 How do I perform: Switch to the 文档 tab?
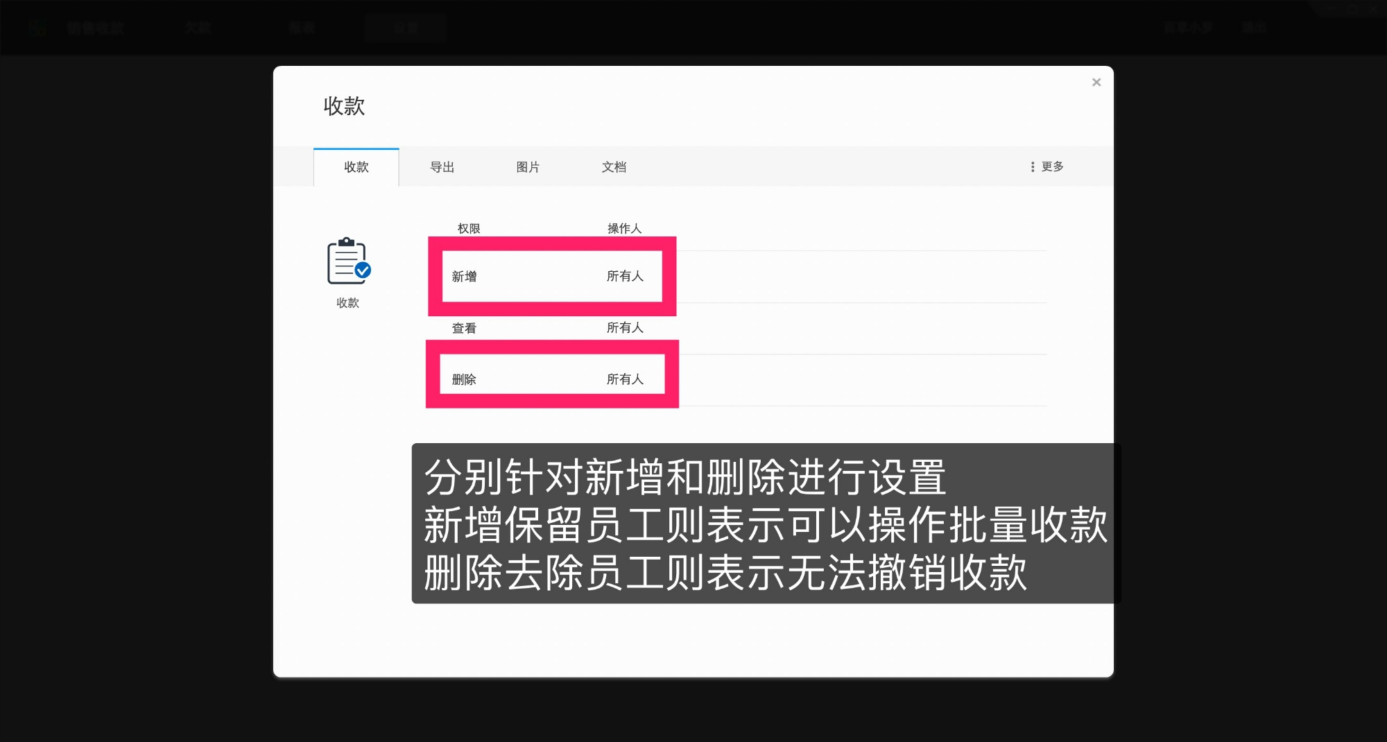click(x=614, y=166)
